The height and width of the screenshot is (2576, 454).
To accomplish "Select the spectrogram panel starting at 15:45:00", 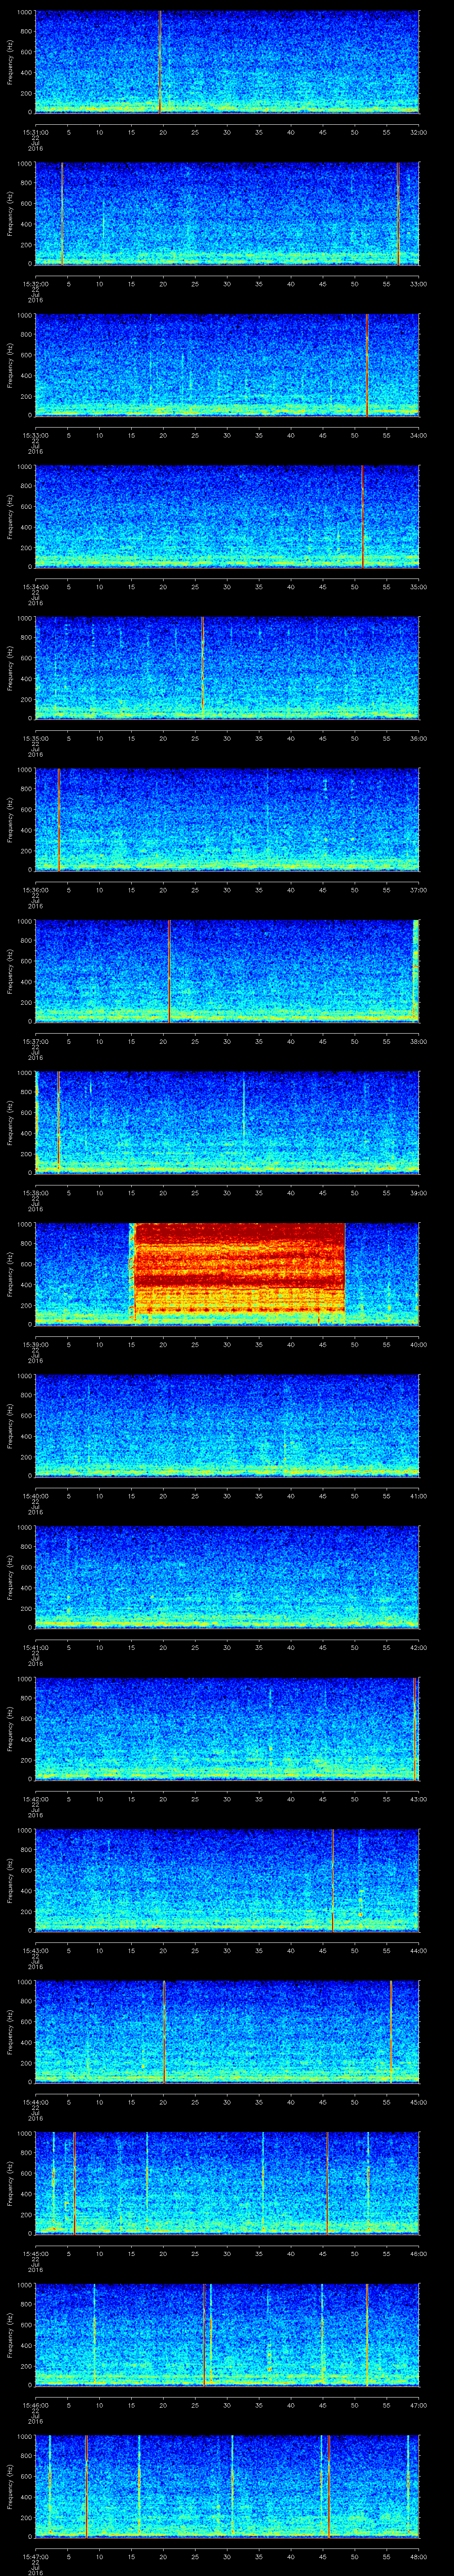I will pyautogui.click(x=227, y=2182).
